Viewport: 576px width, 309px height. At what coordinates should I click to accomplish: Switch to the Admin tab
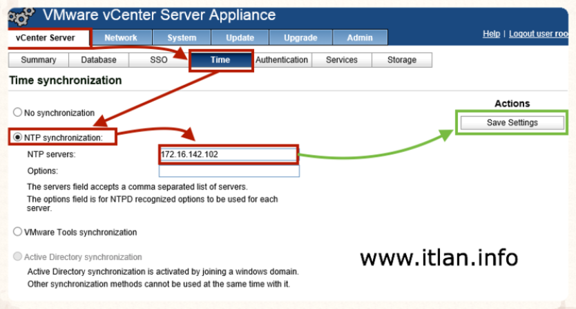(x=360, y=38)
